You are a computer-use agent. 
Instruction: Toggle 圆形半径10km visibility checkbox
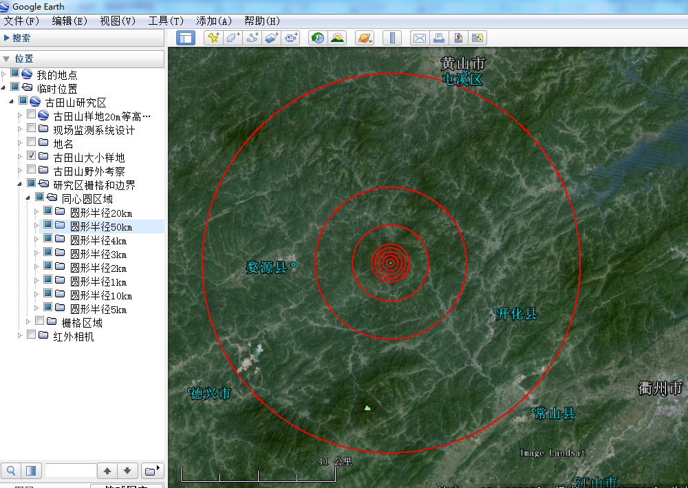tap(48, 293)
